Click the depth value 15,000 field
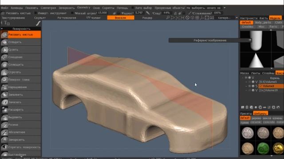The image size is (284, 159). click(103, 13)
